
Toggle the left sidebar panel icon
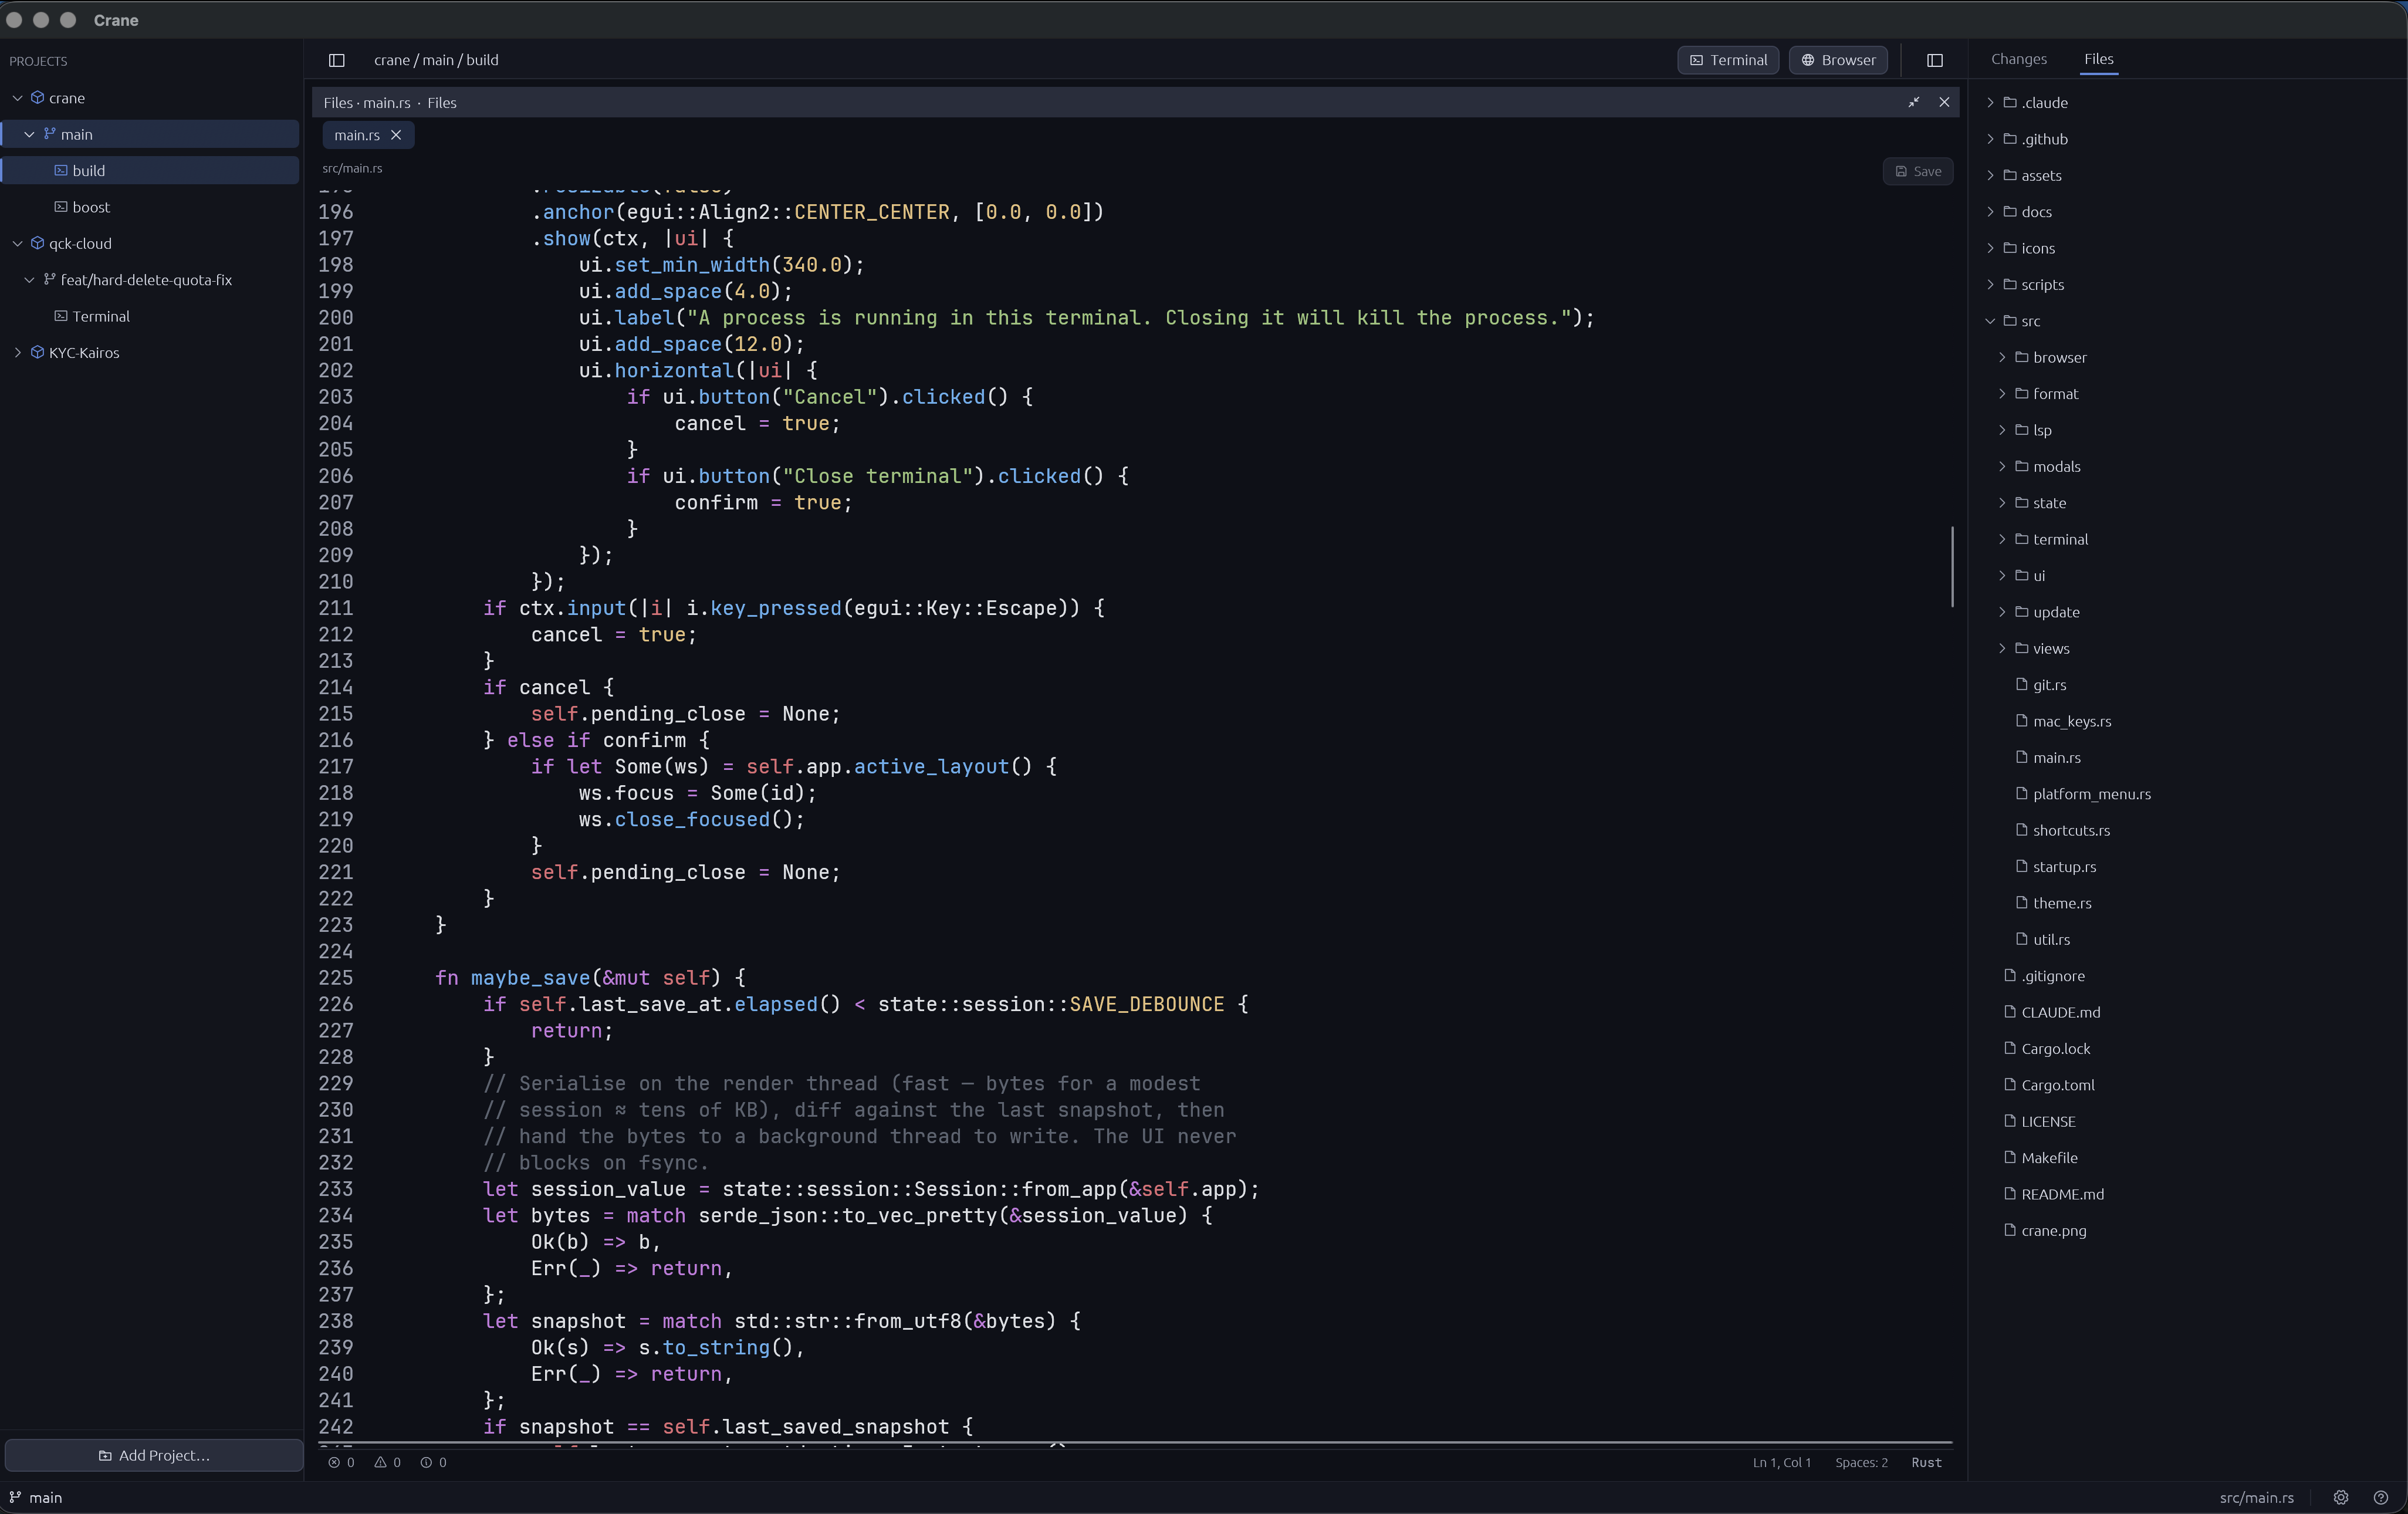tap(337, 60)
